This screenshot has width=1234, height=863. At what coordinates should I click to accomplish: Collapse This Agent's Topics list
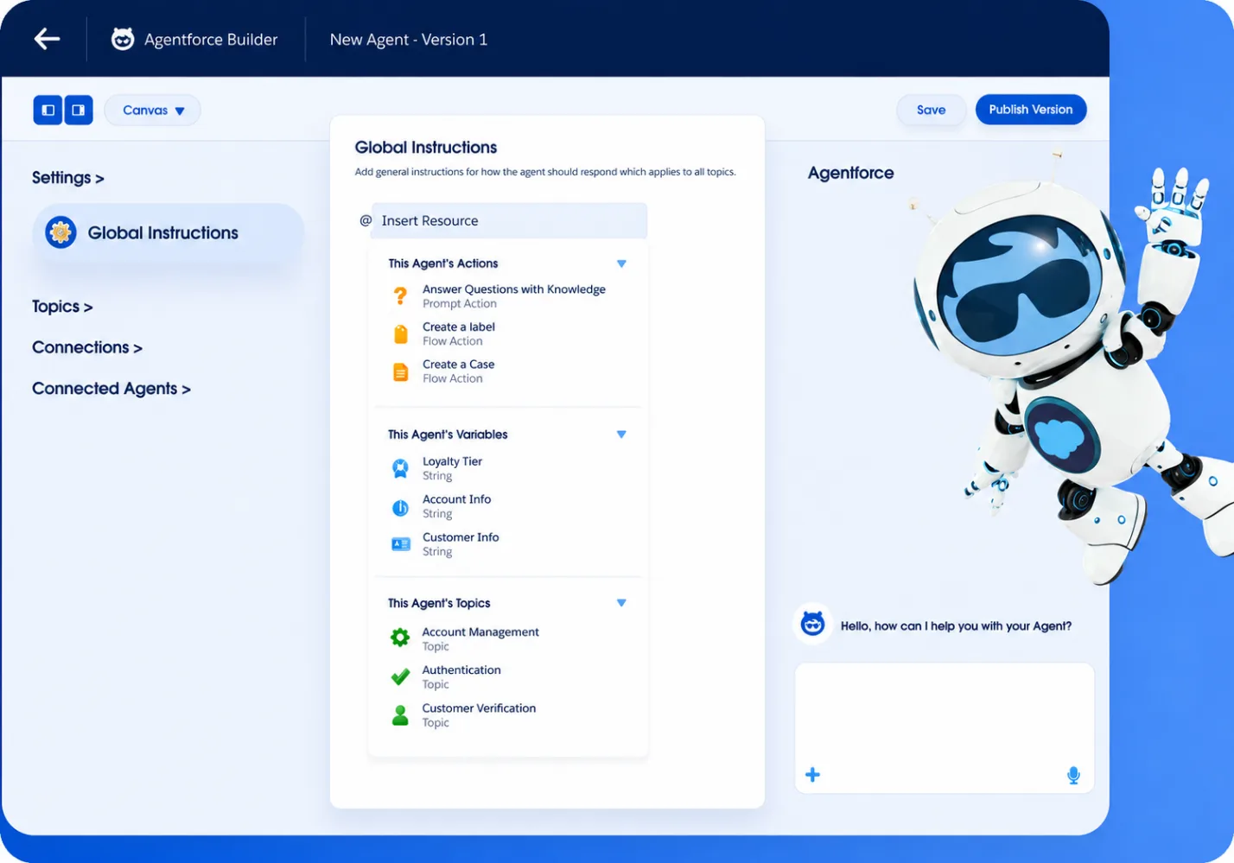pos(621,603)
